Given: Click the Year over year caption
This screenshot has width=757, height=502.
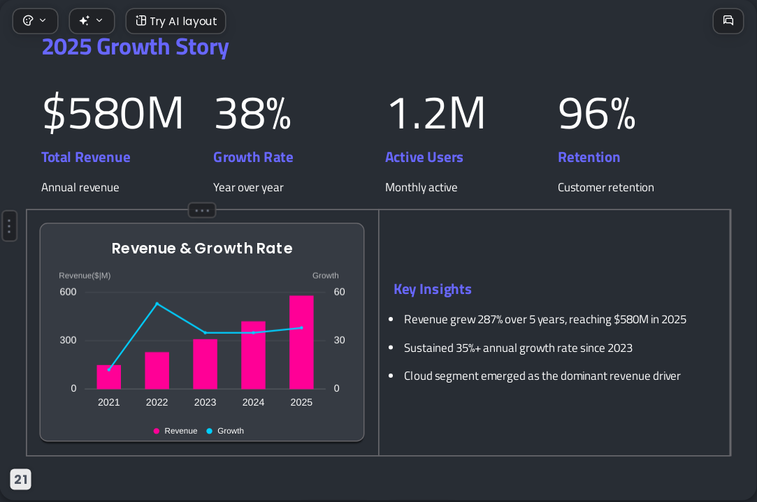Looking at the screenshot, I should (248, 188).
